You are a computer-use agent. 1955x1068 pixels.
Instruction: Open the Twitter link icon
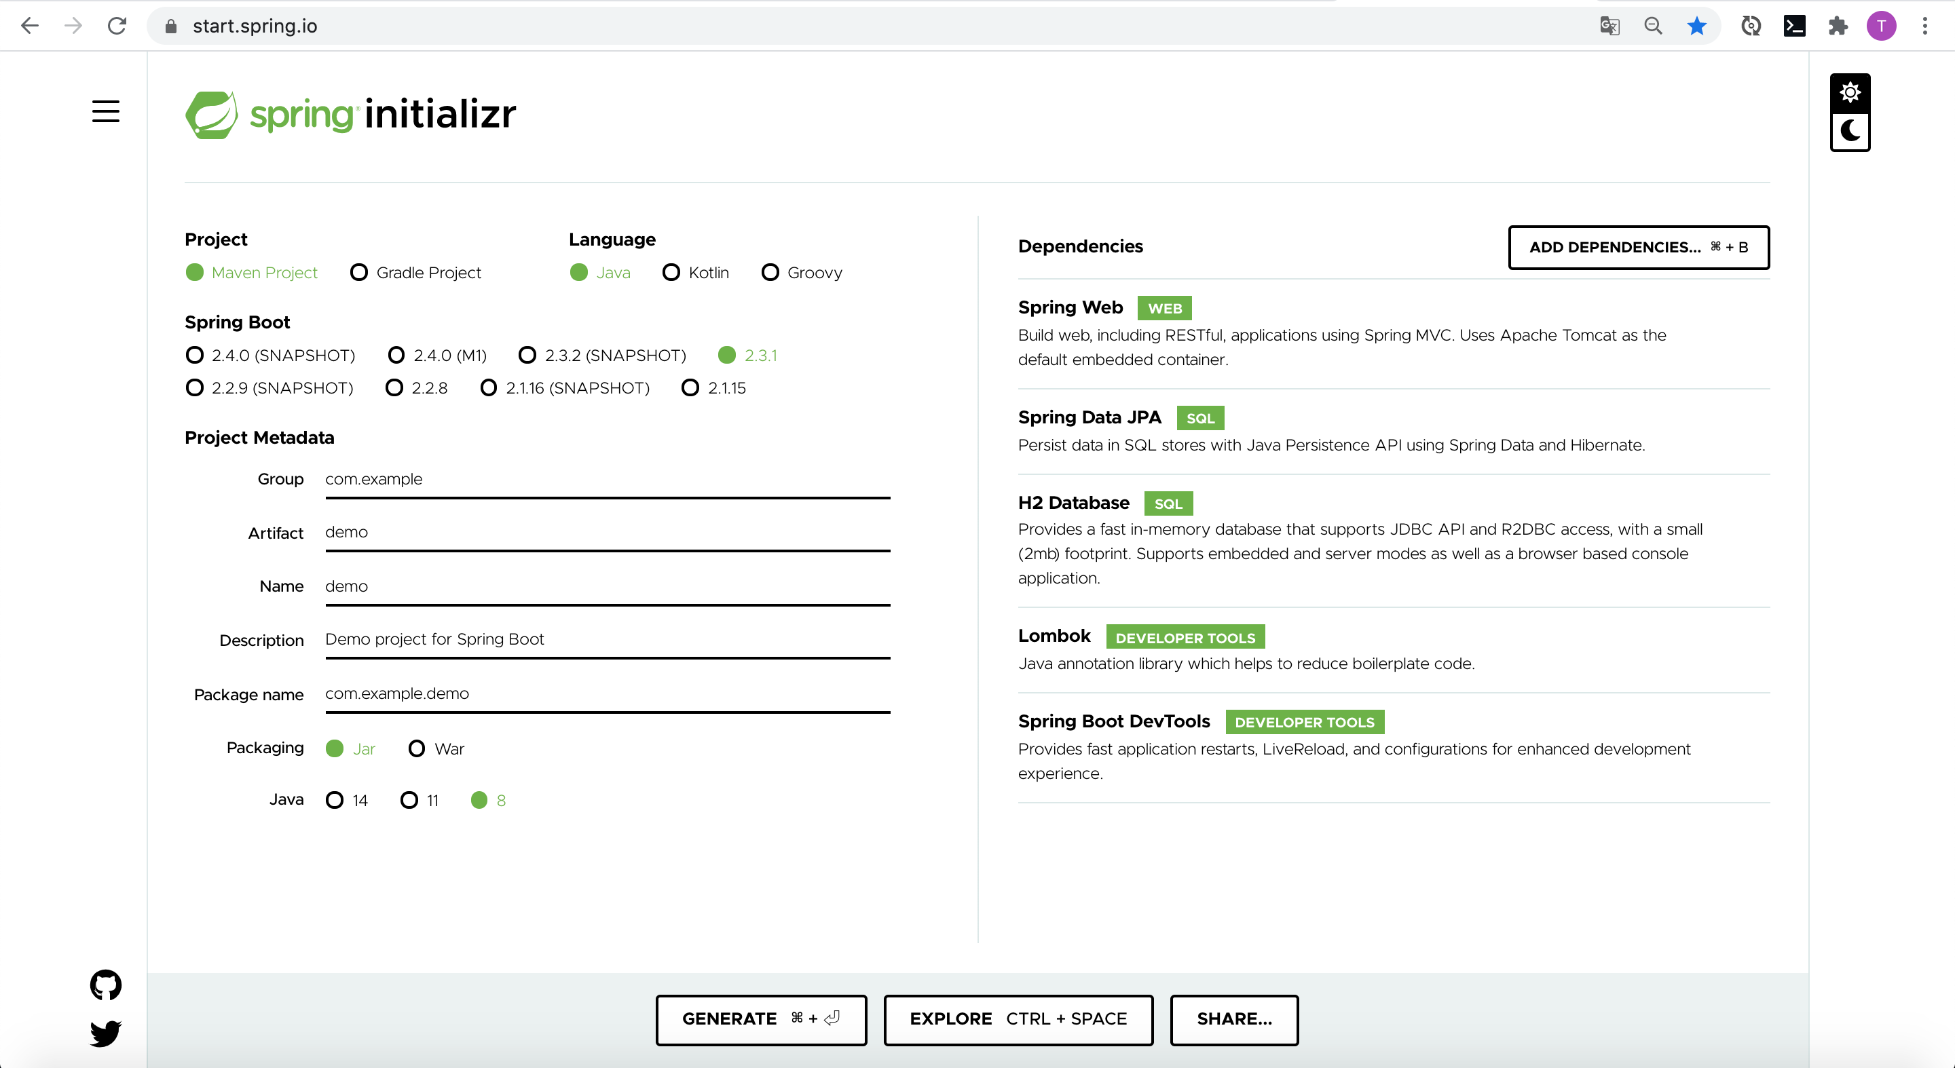(x=105, y=1032)
